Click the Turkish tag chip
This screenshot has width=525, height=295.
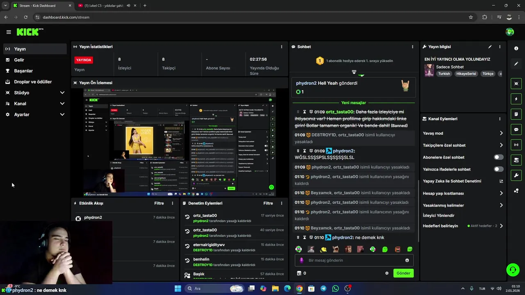(x=444, y=74)
